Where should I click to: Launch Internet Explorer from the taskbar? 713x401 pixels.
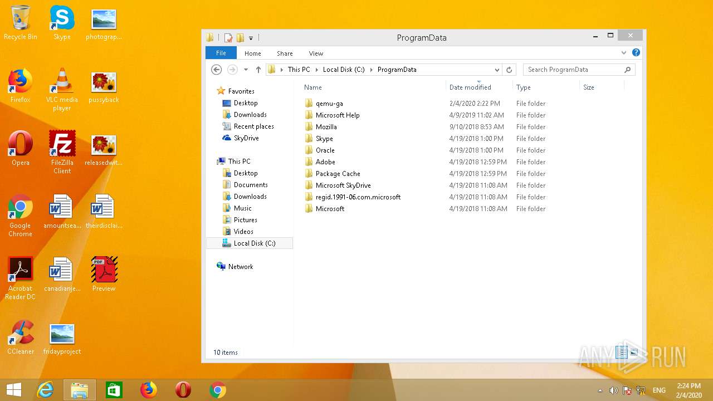click(x=45, y=390)
